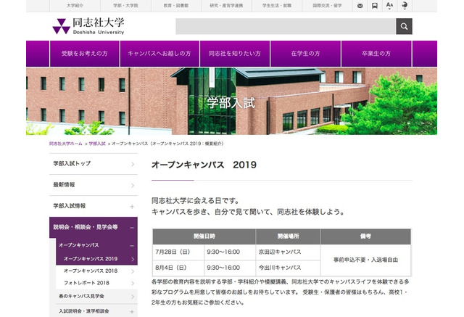
Task: Click the arrow beside フォトレポート 2018
Action: [133, 283]
